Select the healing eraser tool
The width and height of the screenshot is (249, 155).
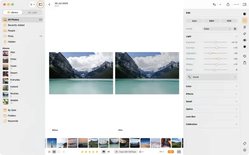(x=245, y=34)
